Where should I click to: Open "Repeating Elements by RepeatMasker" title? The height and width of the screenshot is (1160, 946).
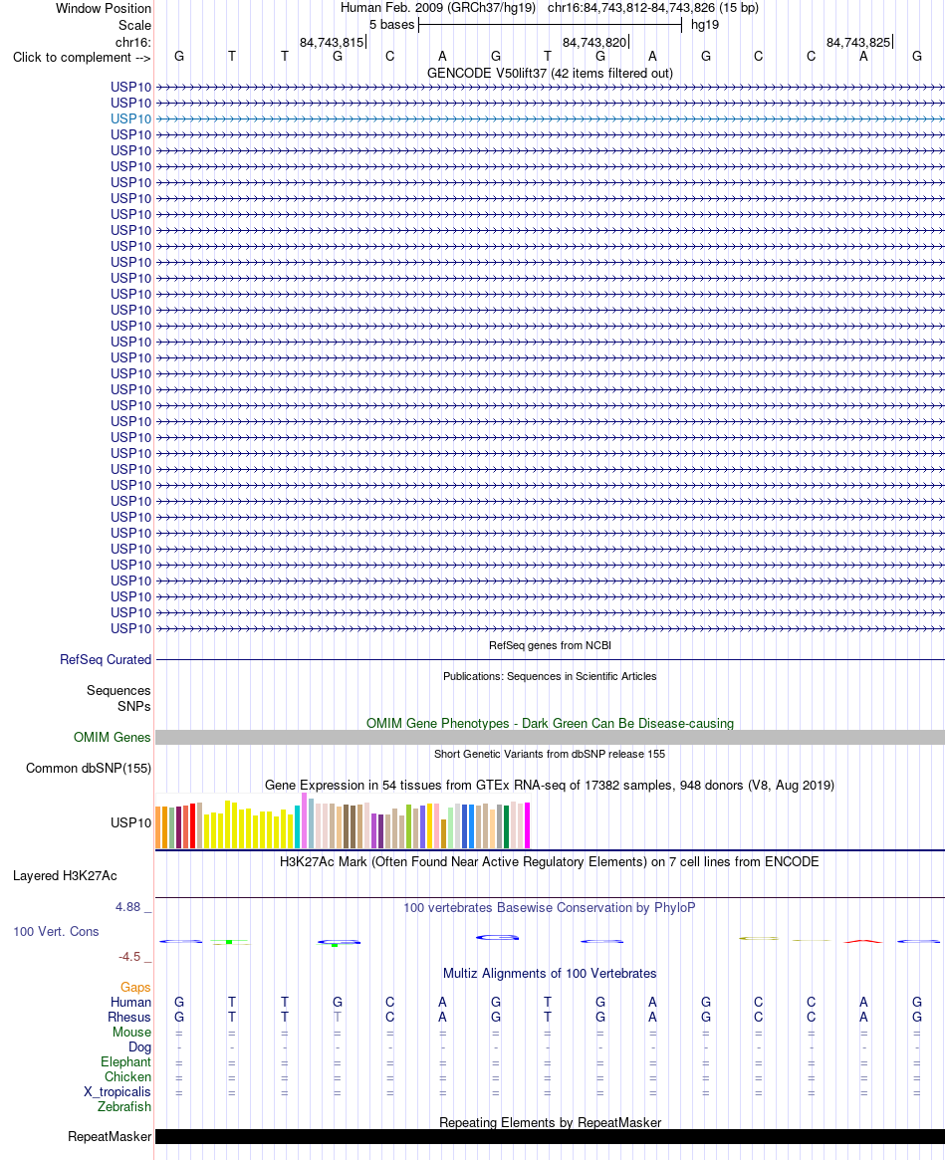(x=550, y=1122)
